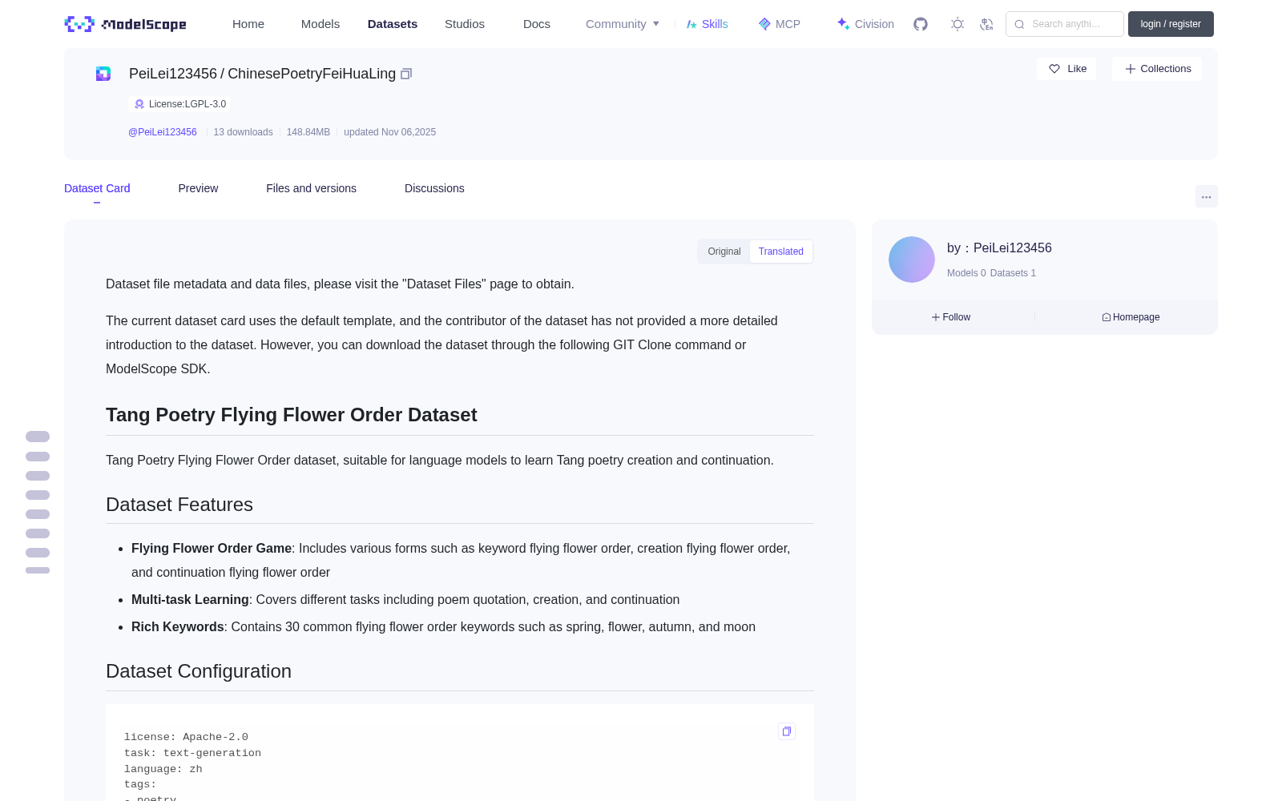Click the Rich Keywords bullet label
The width and height of the screenshot is (1282, 801).
[178, 627]
